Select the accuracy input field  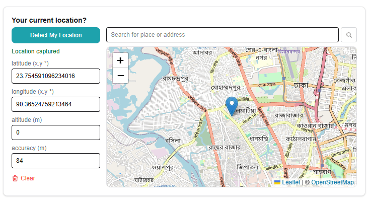click(56, 161)
